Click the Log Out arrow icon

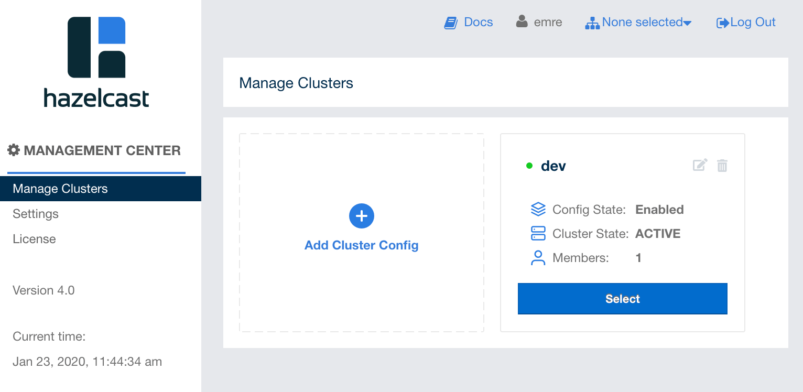723,23
